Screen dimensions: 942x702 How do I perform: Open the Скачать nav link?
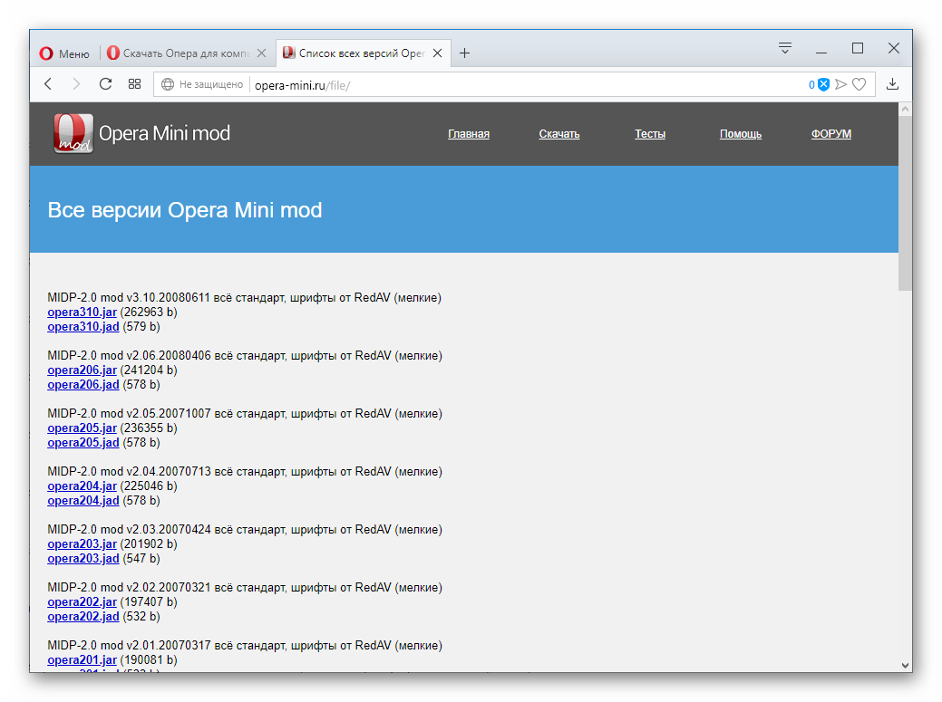559,134
